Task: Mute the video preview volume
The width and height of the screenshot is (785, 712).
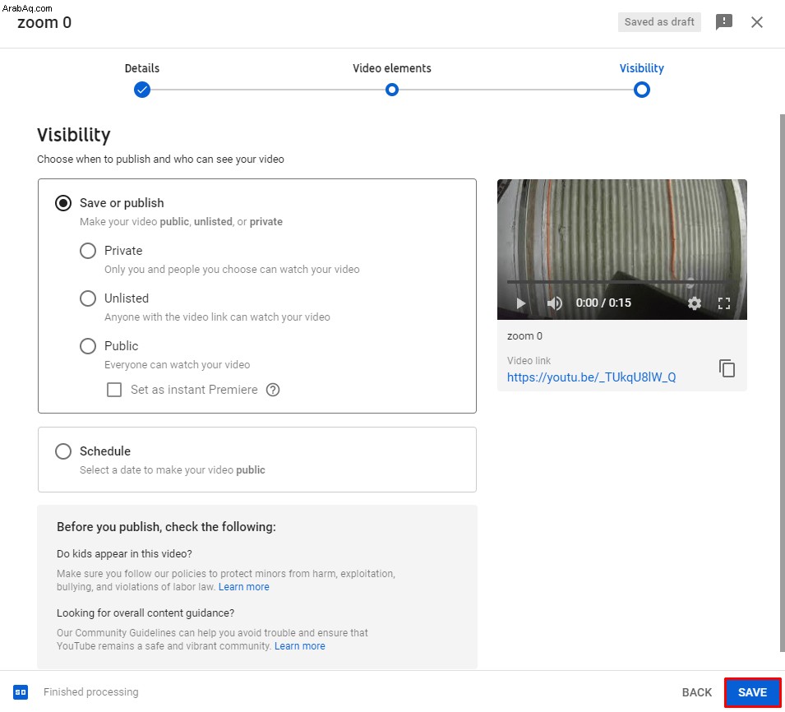Action: 554,303
